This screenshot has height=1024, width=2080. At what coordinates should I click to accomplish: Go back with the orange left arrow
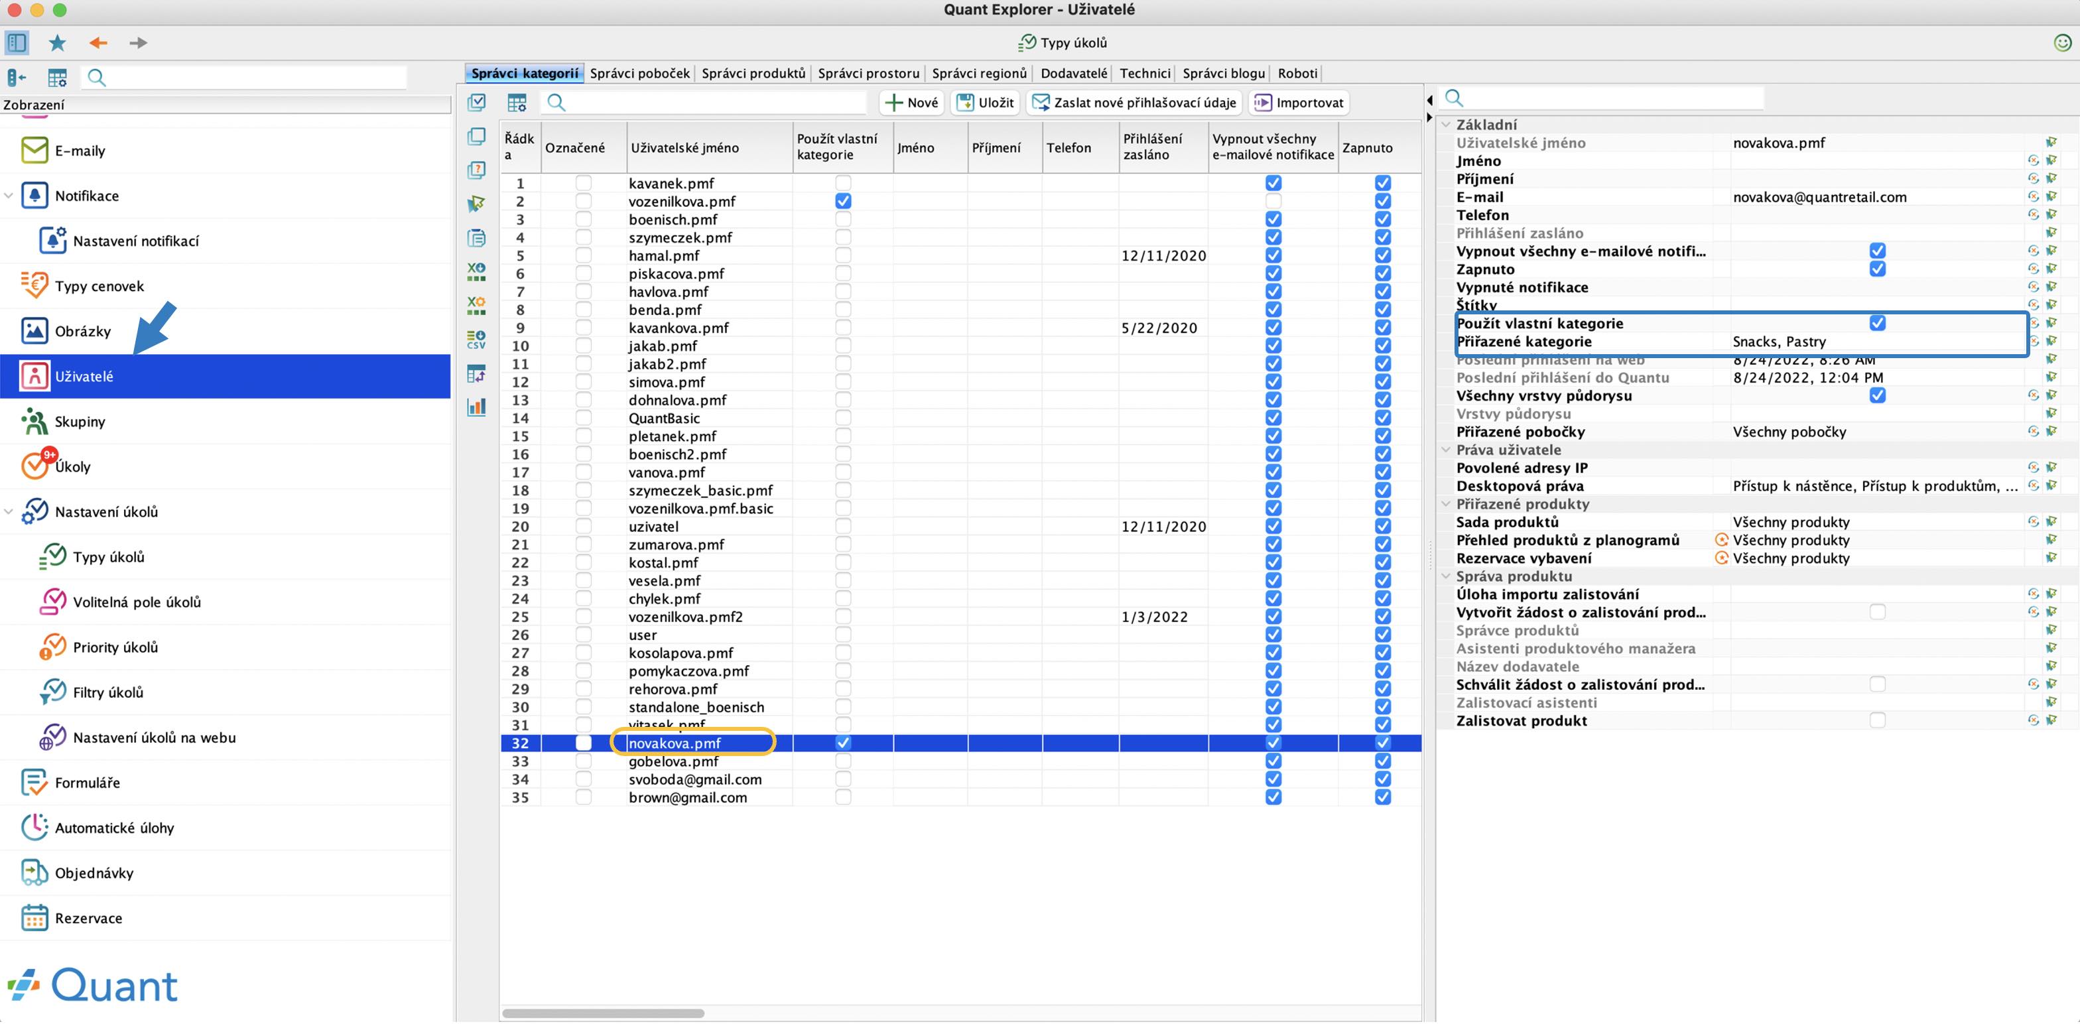99,42
